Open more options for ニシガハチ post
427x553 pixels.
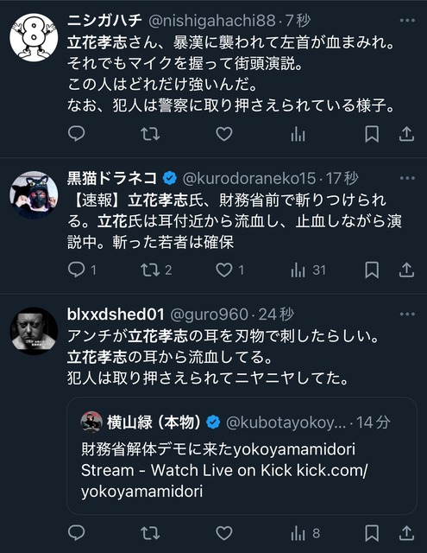[407, 21]
